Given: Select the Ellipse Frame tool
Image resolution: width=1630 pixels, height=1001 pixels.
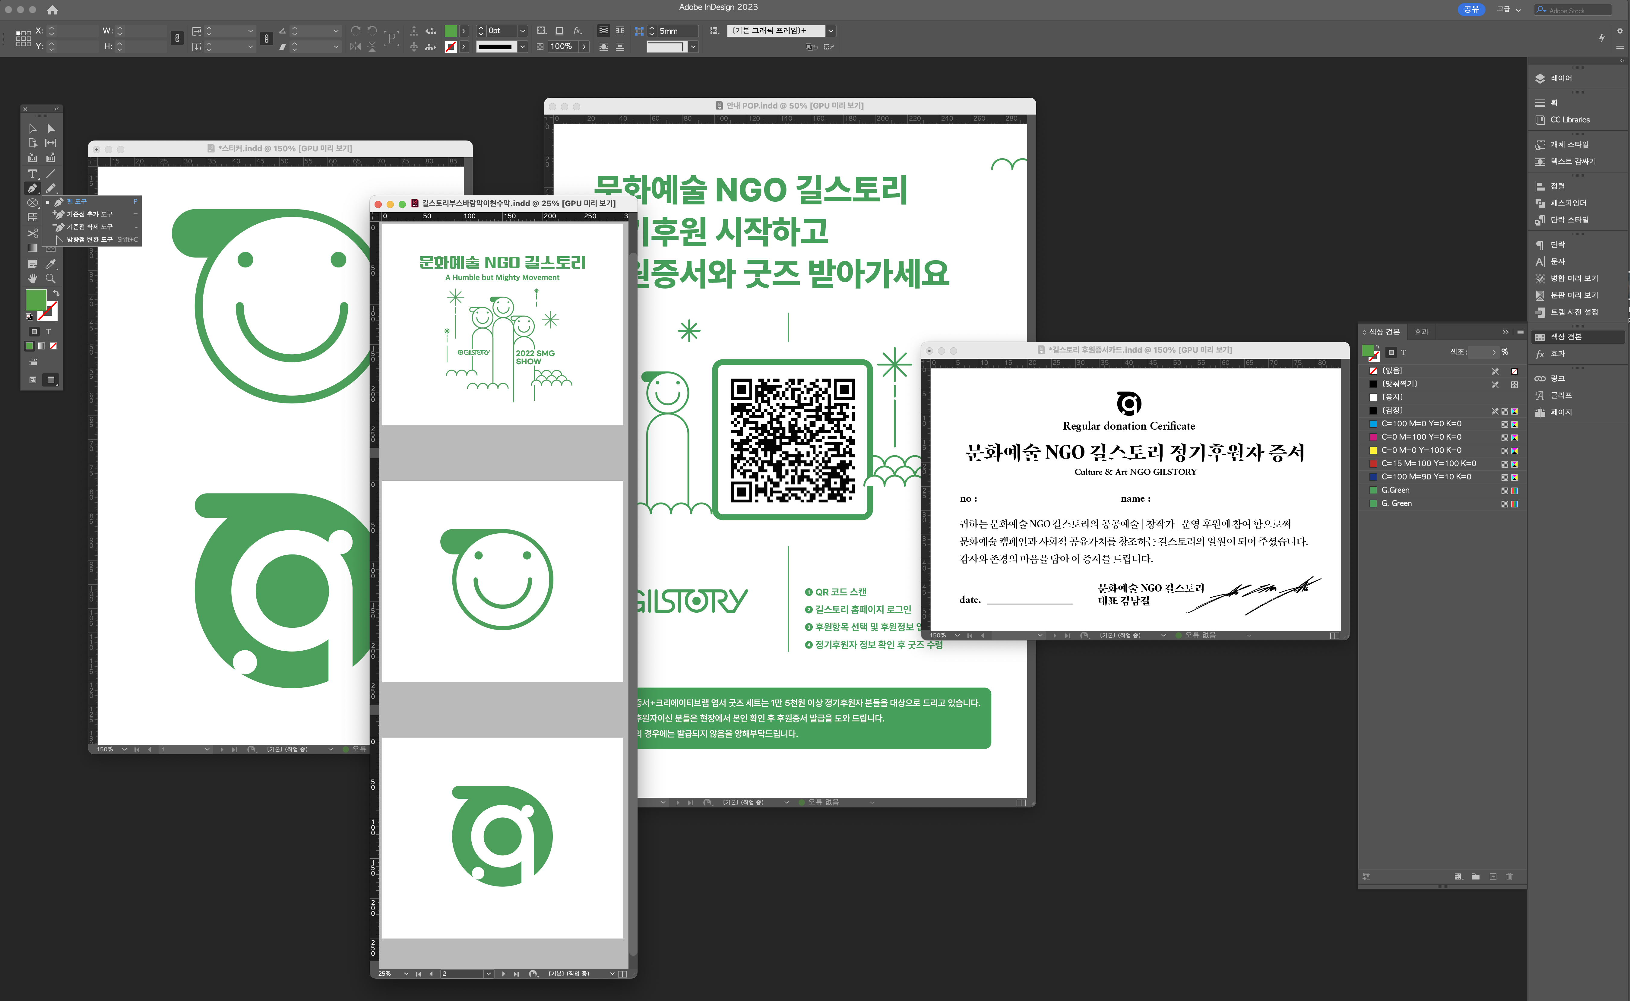Looking at the screenshot, I should (x=33, y=203).
